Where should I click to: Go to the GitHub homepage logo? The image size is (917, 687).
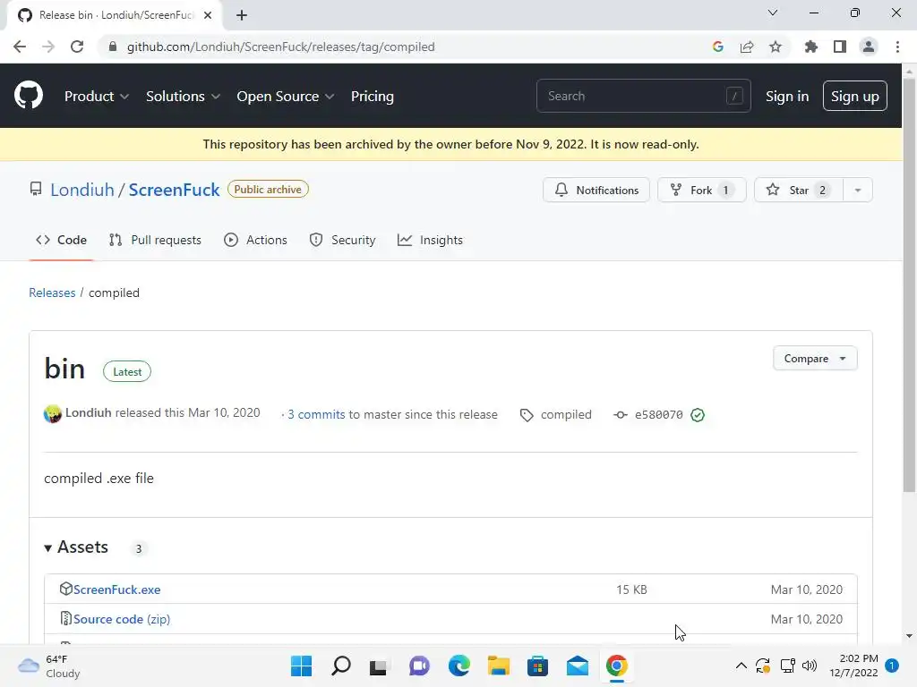29,96
